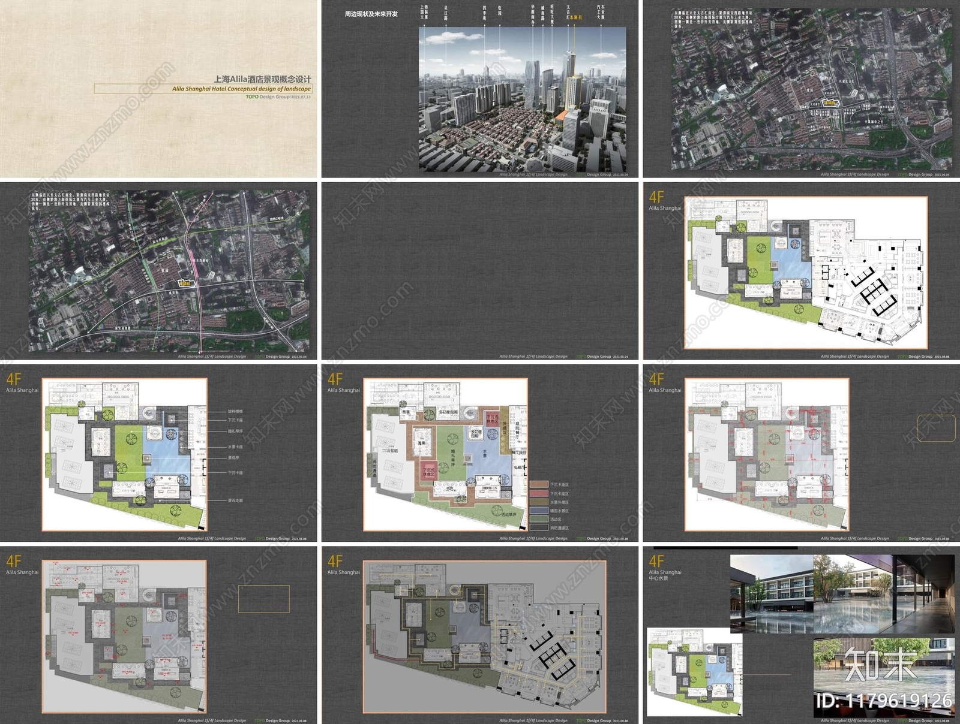This screenshot has width=960, height=724.
Task: Click the 中心水景 caption under 4F
Action: click(x=658, y=578)
